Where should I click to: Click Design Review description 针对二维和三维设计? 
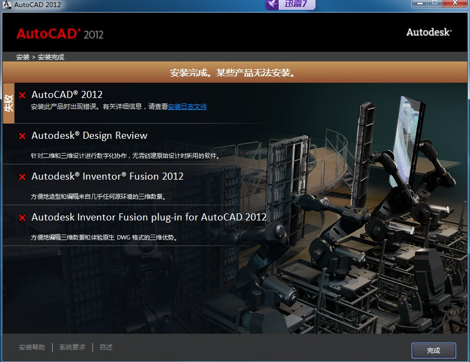pos(126,156)
